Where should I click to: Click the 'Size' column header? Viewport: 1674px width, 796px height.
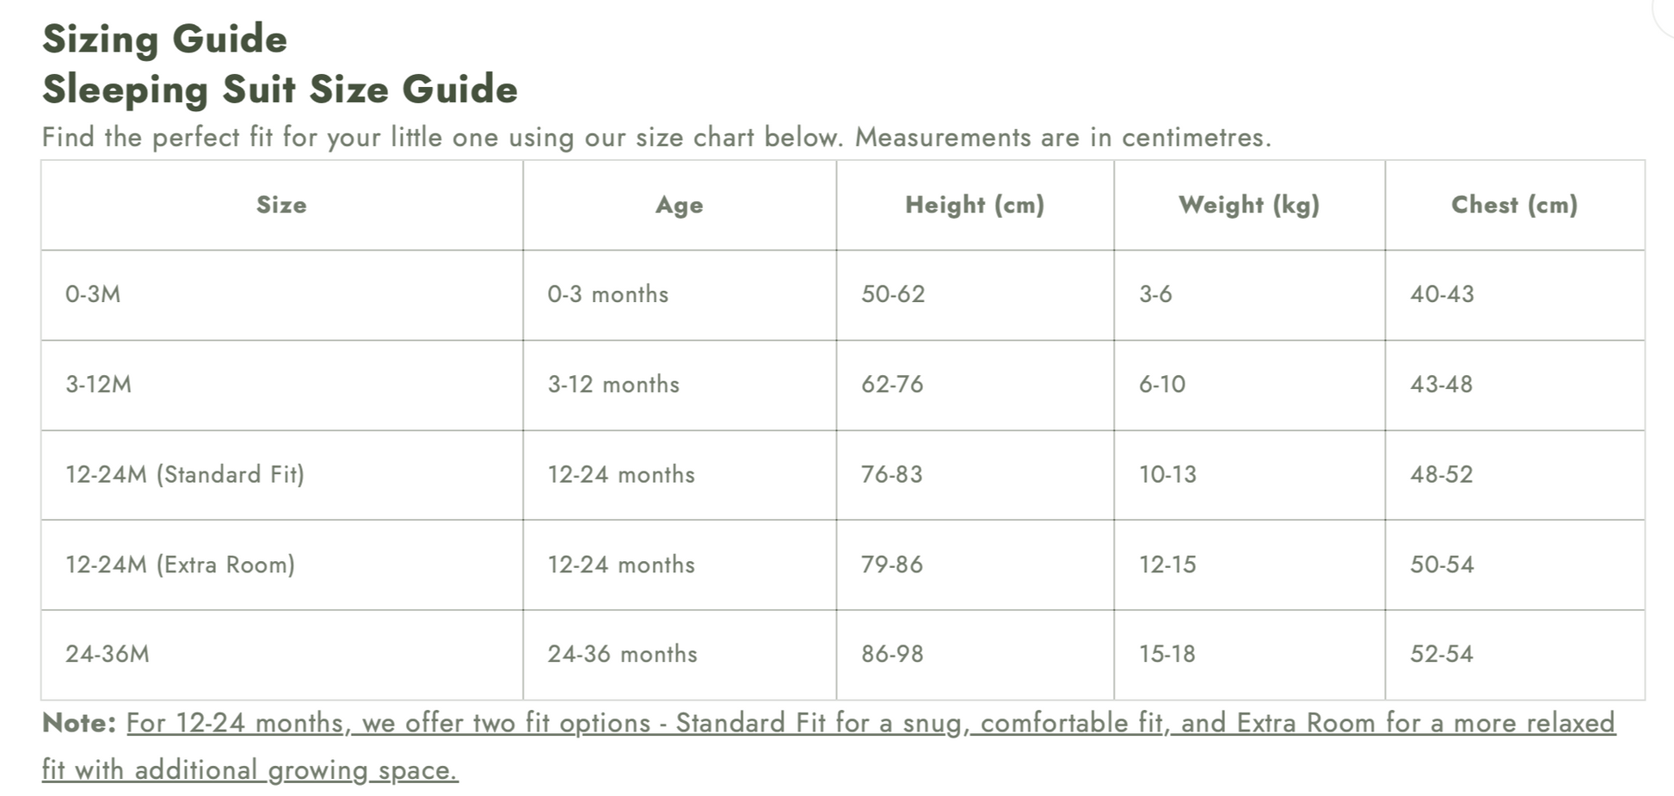(281, 205)
